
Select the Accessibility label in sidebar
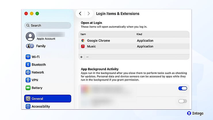click(41, 106)
